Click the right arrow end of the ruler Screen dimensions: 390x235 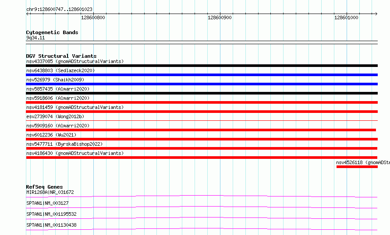pos(376,14)
